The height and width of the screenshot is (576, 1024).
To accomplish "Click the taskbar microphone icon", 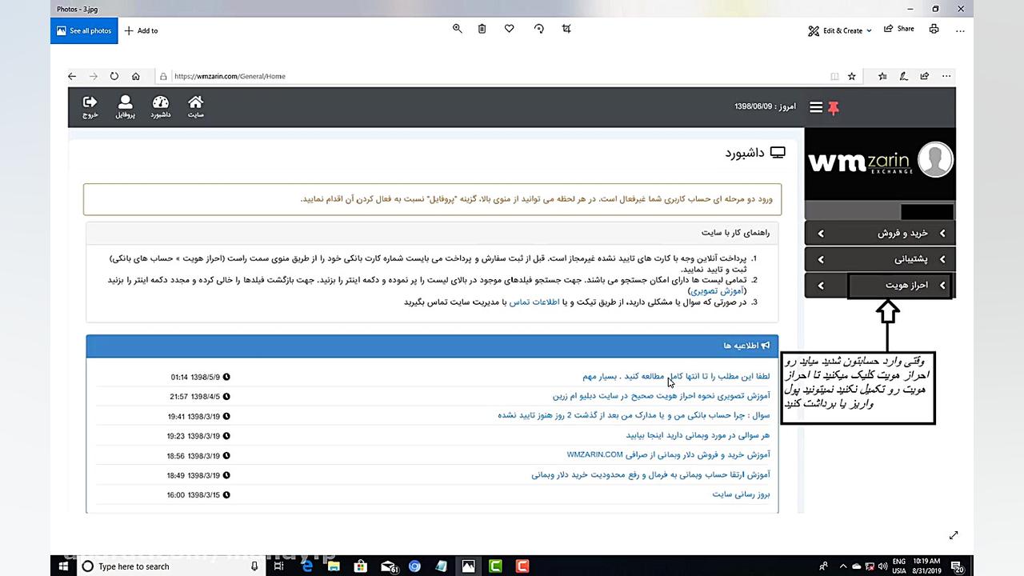I will 254,566.
